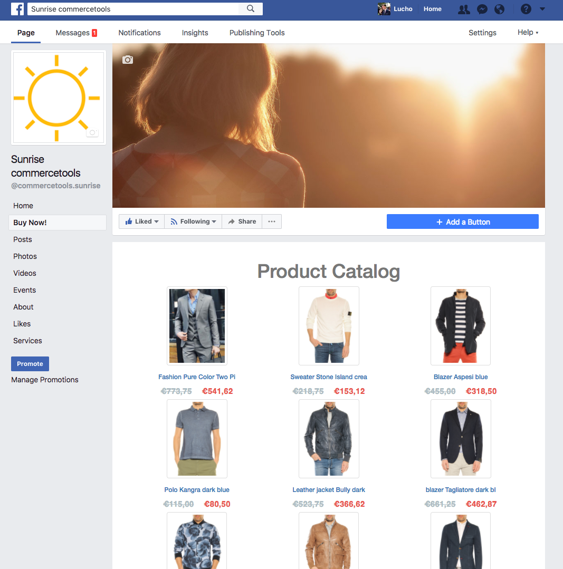Click Product Catalog heading
563x569 pixels.
(x=329, y=272)
